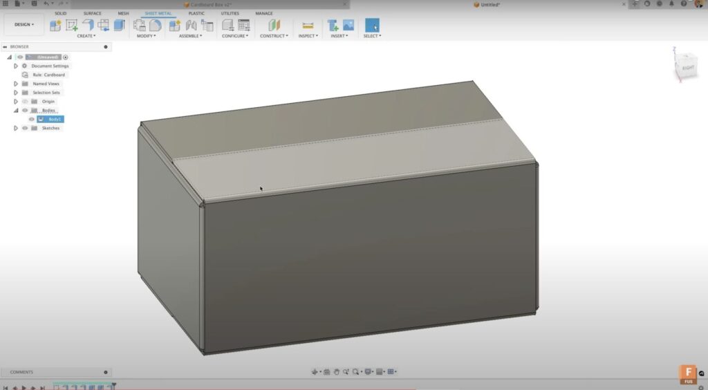Open the Construct dropdown menu
The width and height of the screenshot is (708, 390).
(x=274, y=36)
